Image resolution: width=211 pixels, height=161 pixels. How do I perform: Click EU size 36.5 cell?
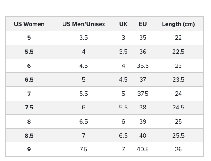(143, 66)
